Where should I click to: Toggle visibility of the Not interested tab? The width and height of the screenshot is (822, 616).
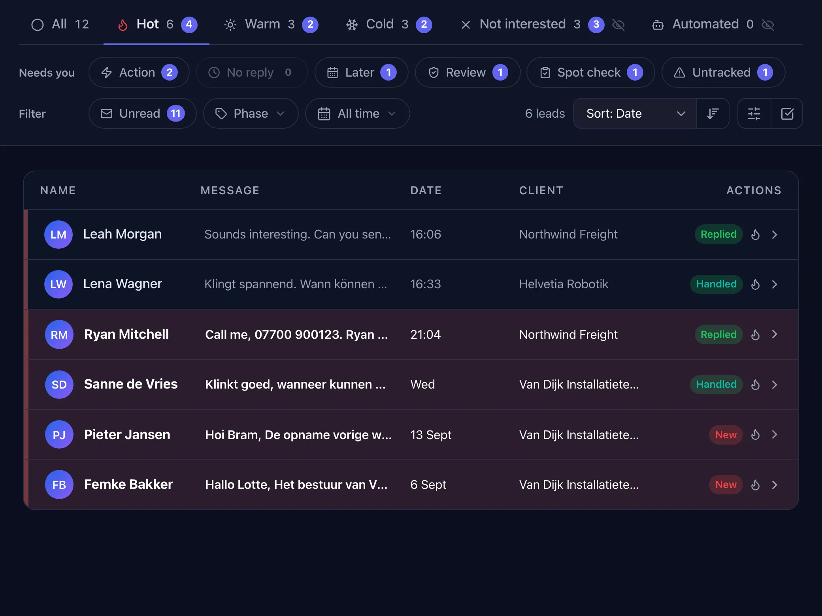[618, 25]
